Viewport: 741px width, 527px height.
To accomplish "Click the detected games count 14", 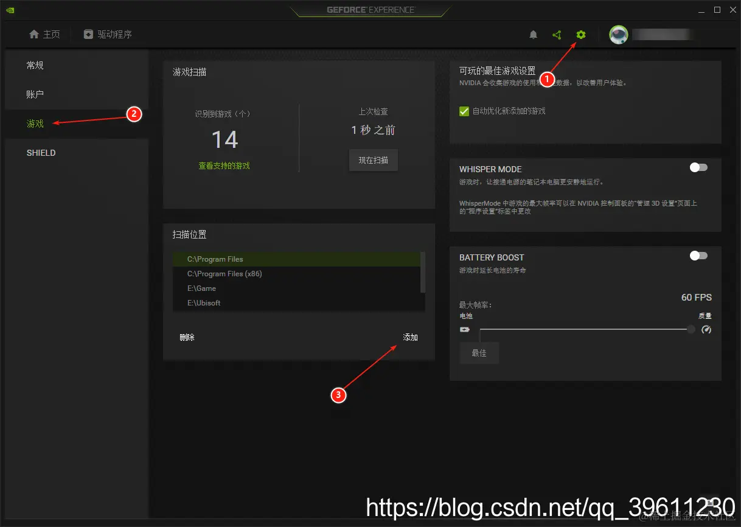I will point(224,140).
